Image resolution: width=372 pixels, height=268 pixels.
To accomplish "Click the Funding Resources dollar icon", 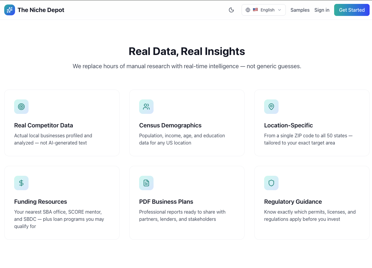I will [x=21, y=183].
